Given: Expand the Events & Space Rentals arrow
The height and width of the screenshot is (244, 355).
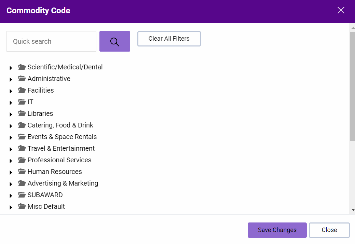Looking at the screenshot, I should 11,137.
